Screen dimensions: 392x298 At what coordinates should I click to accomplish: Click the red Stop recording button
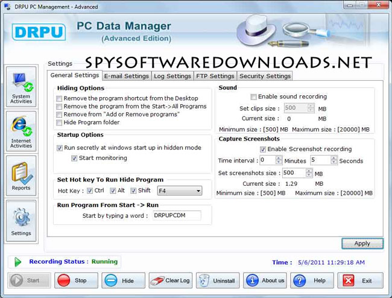pos(76,281)
